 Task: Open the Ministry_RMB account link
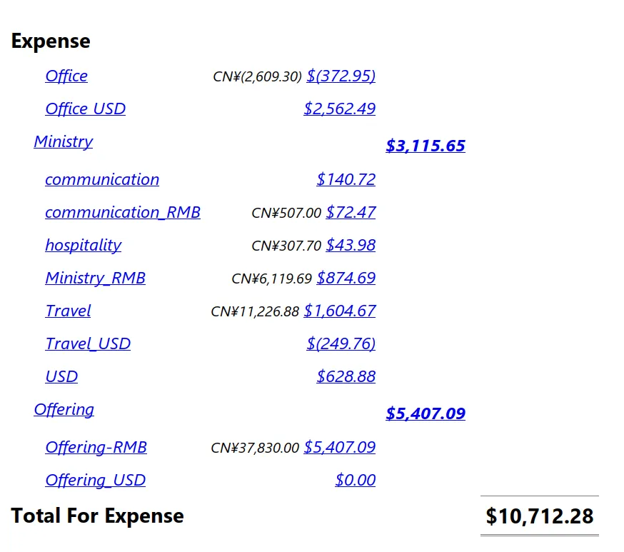point(95,278)
